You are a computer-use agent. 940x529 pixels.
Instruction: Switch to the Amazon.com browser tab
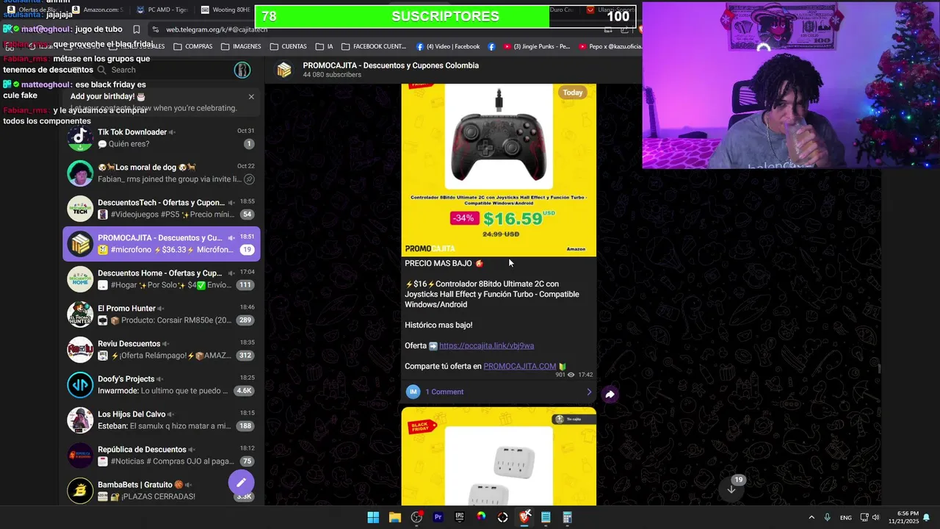coord(98,10)
